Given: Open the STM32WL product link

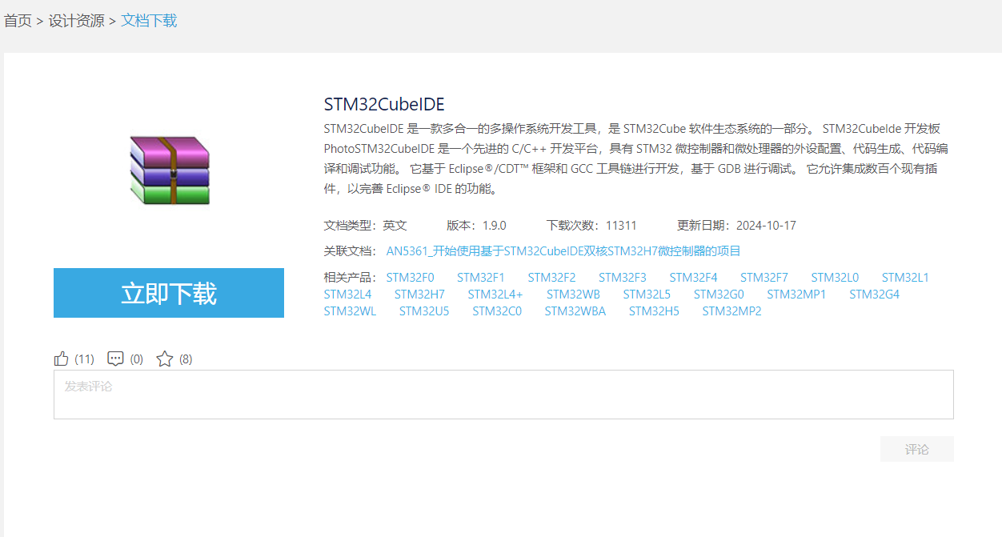Looking at the screenshot, I should [350, 311].
